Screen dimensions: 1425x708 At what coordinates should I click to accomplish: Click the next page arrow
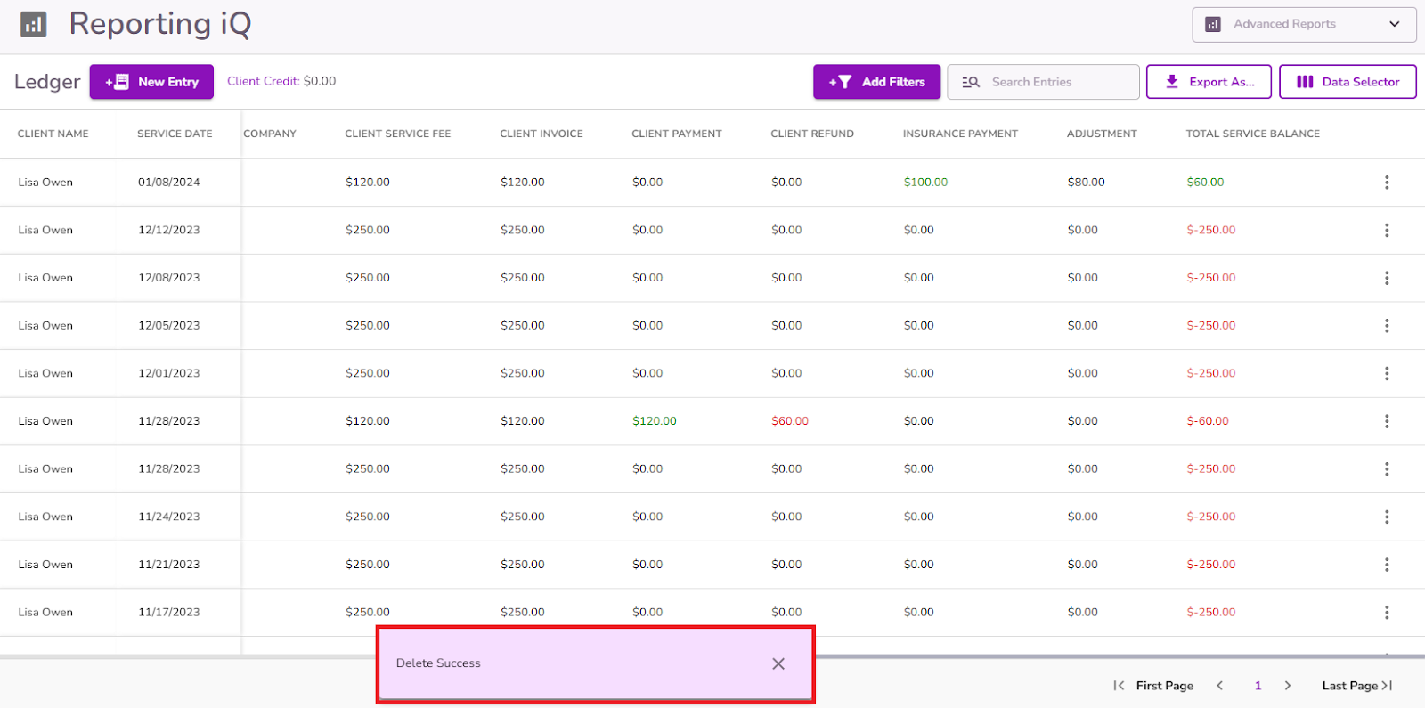pos(1288,686)
